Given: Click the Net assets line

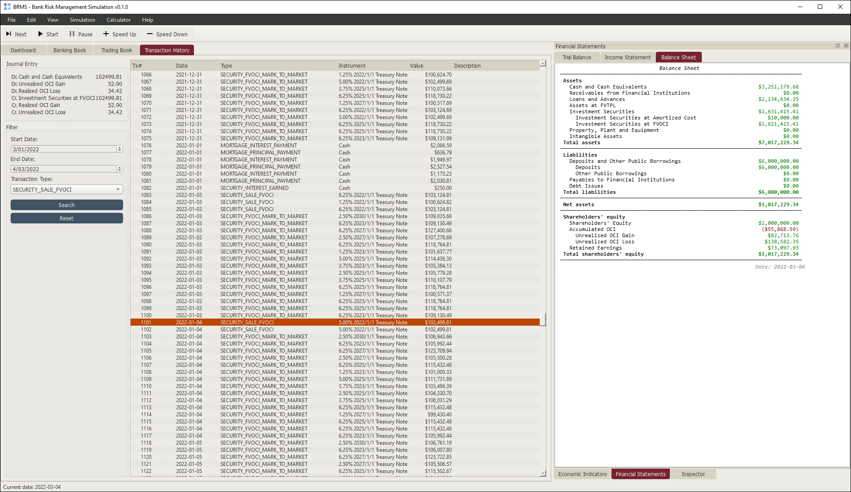Looking at the screenshot, I should click(x=681, y=204).
